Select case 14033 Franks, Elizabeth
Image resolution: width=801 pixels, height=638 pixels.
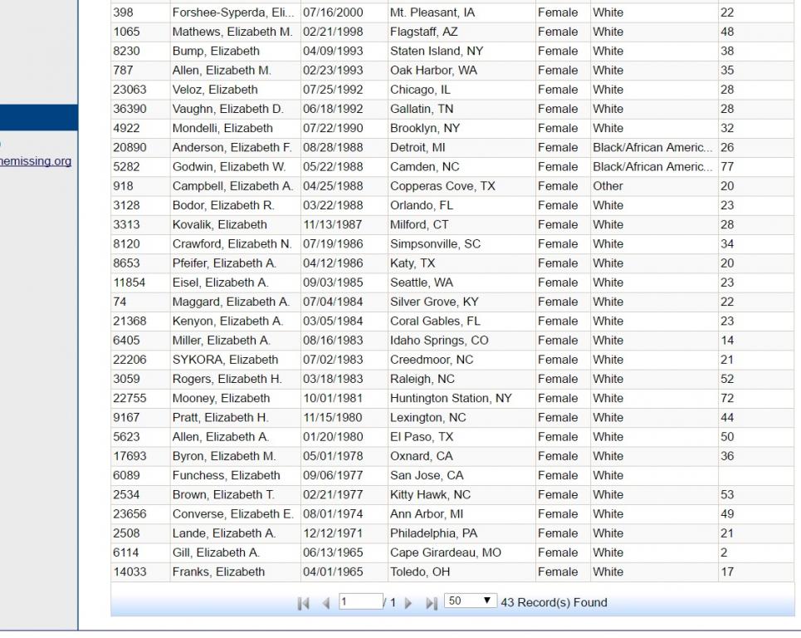pos(218,572)
